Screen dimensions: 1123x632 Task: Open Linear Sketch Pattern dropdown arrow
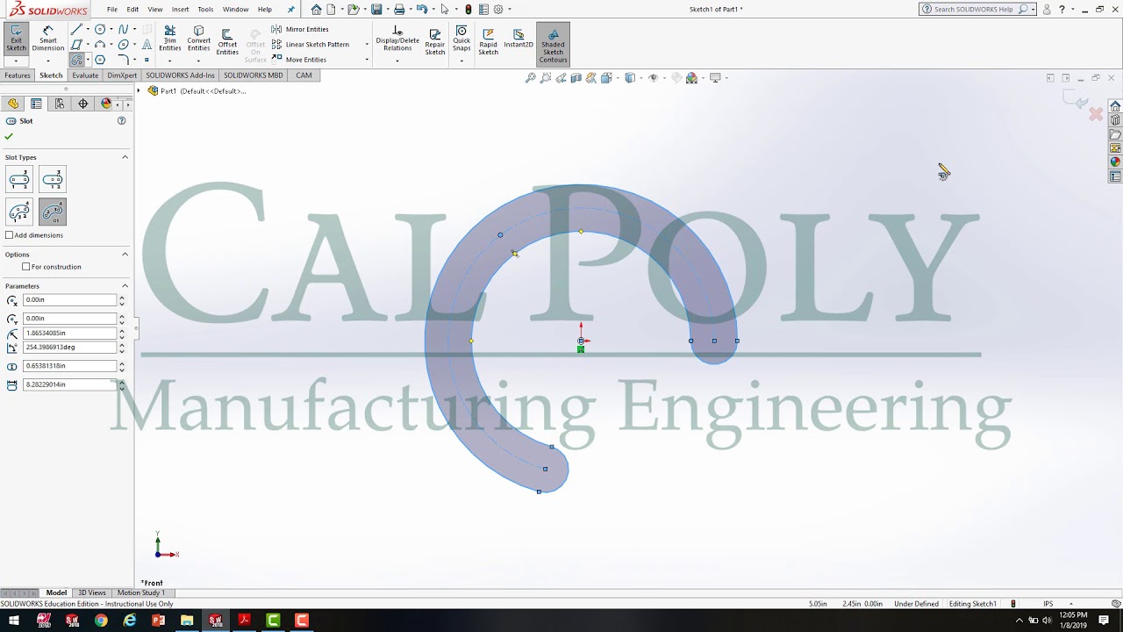click(x=367, y=45)
